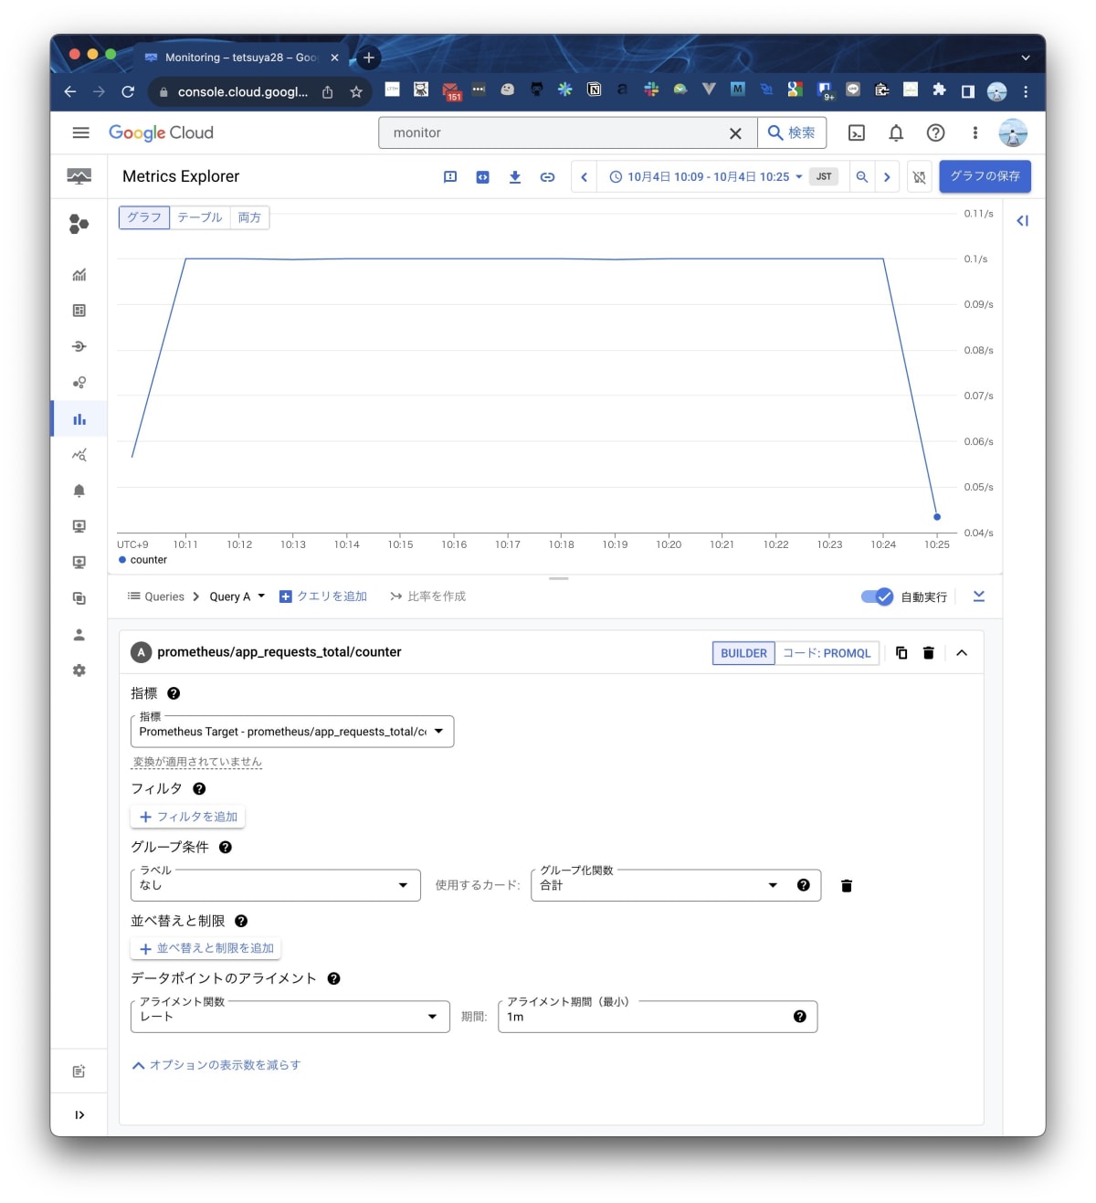Open the log analytics magnifier chart sidebar icon
Screen dimensions: 1096x1203
tap(79, 455)
